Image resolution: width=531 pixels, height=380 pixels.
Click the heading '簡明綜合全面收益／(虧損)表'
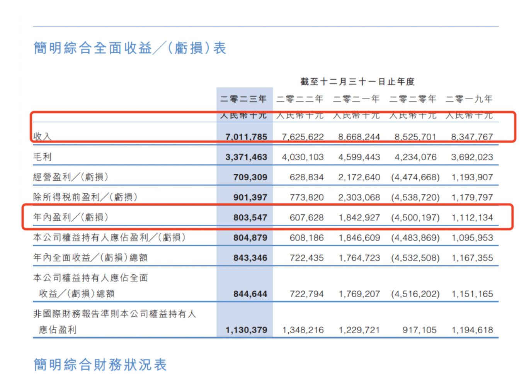130,48
